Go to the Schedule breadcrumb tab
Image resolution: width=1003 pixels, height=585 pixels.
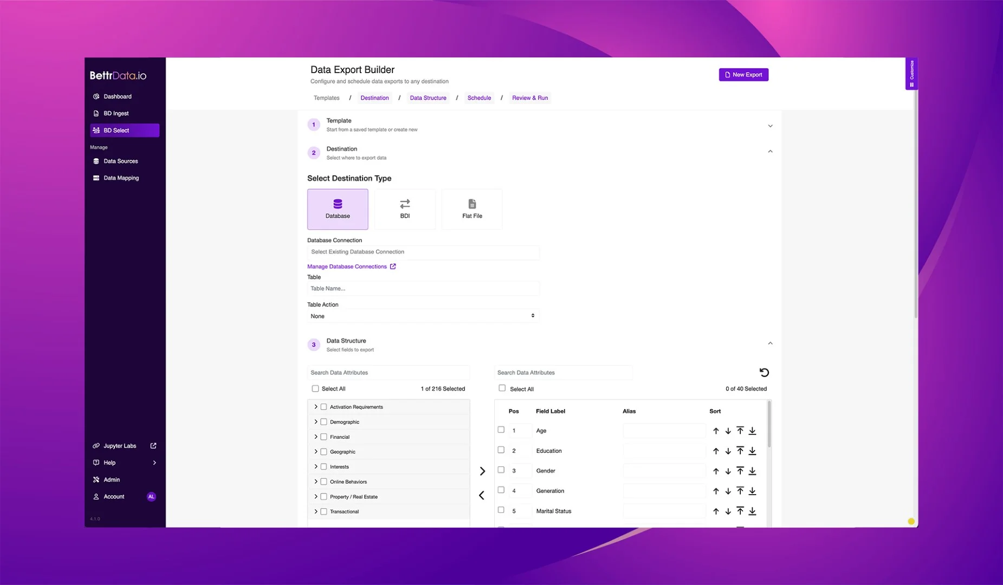tap(479, 98)
